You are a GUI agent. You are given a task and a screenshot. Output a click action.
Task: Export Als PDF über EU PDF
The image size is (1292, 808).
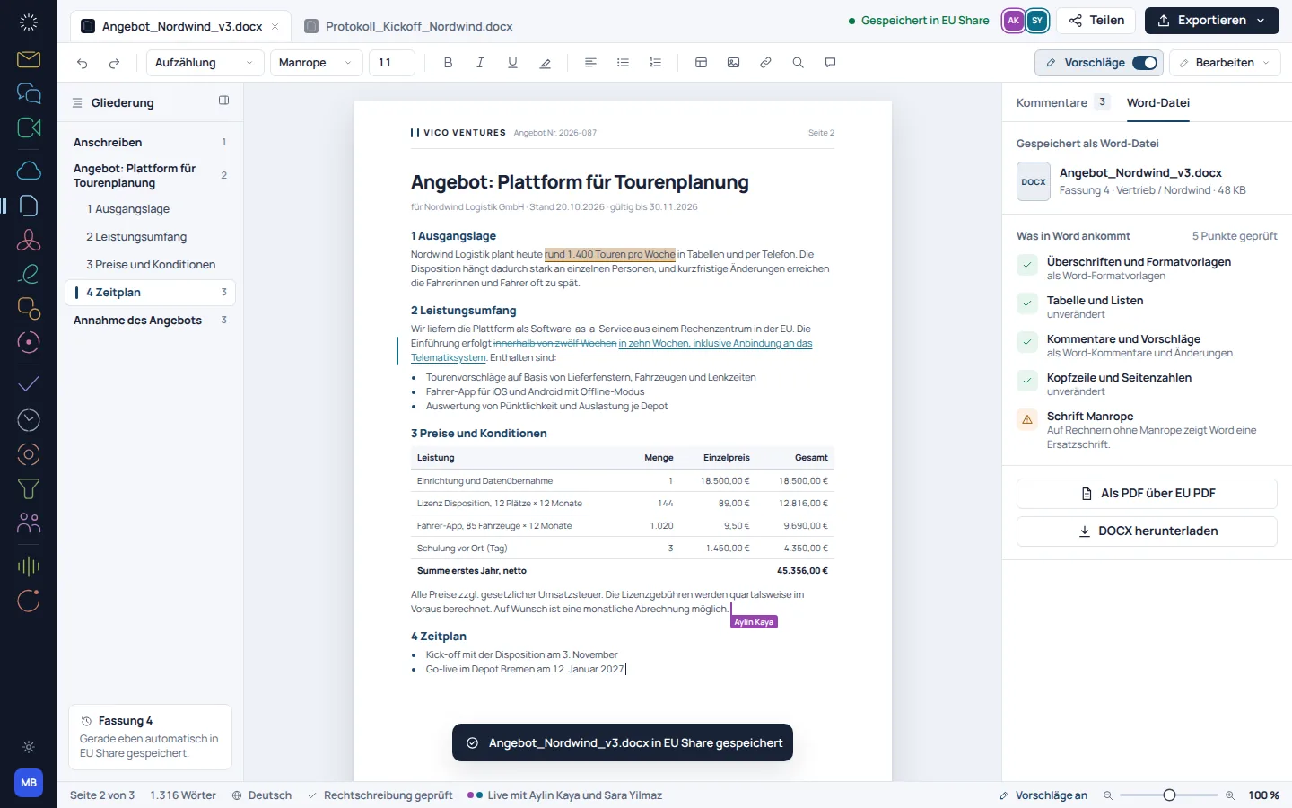(1147, 493)
